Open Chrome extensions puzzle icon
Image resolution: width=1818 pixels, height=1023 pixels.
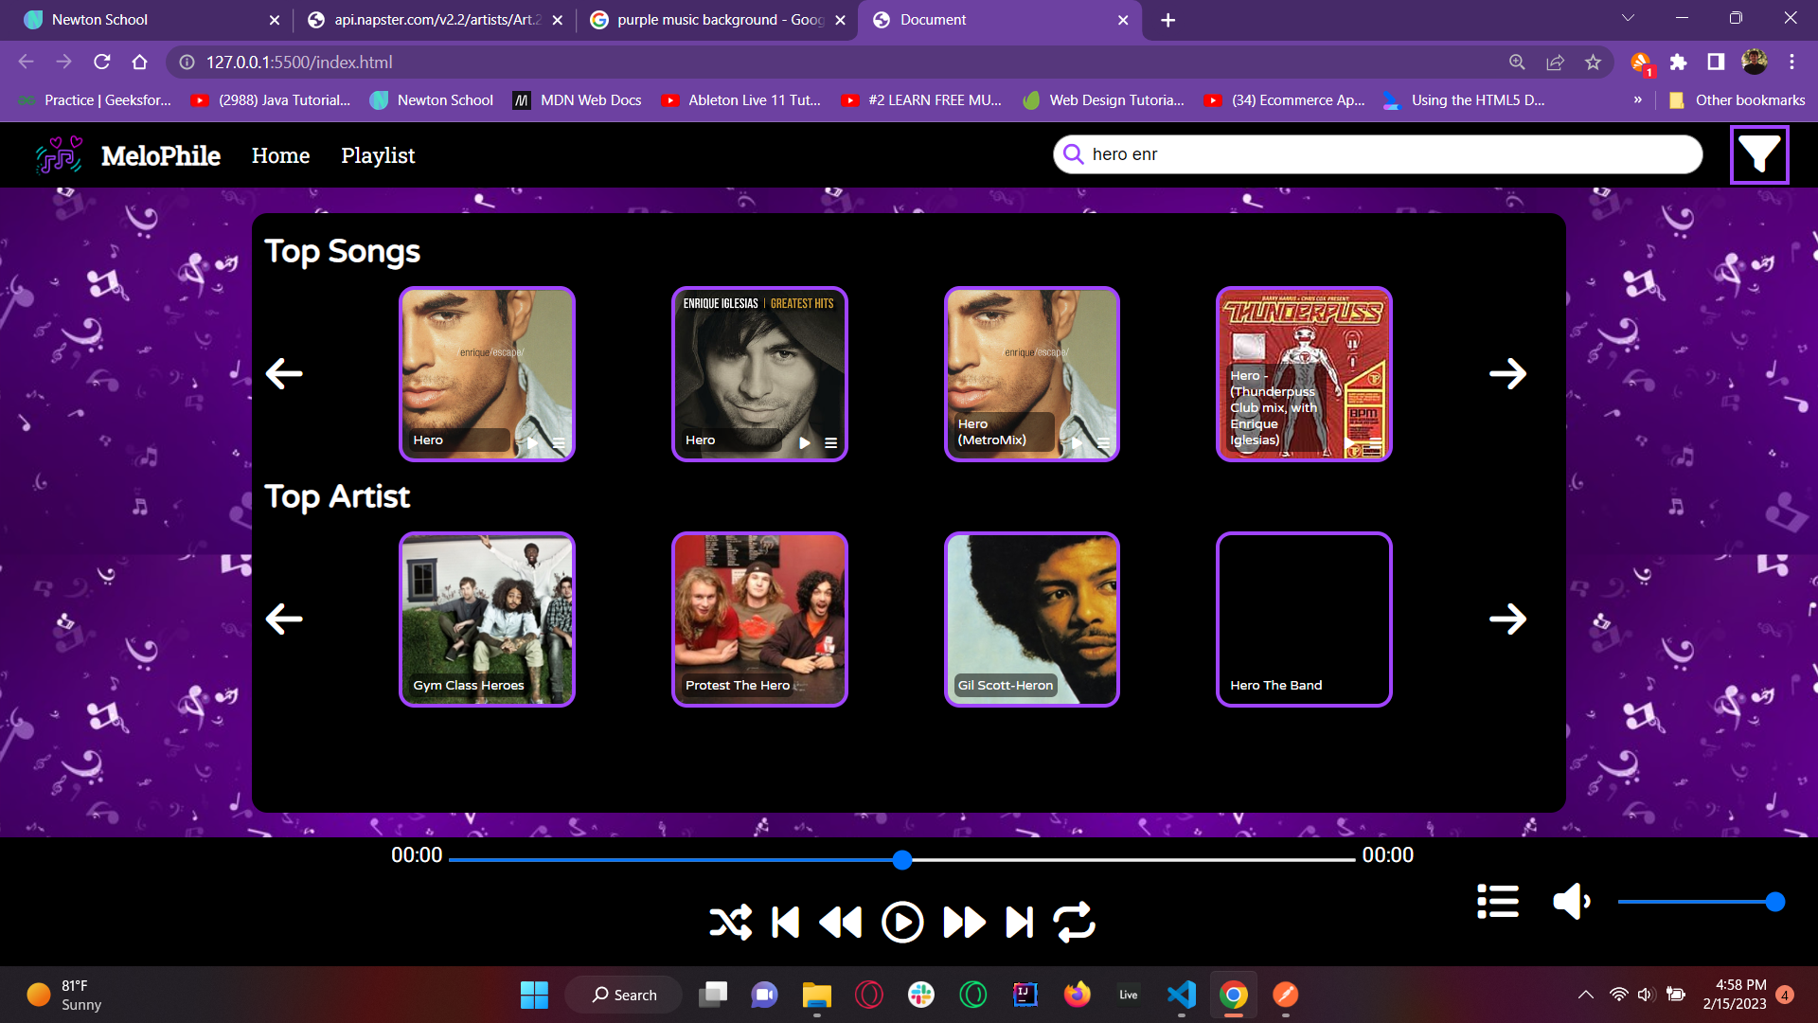(1678, 62)
